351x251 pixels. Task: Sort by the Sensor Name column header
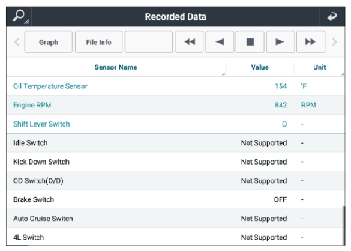pyautogui.click(x=116, y=67)
